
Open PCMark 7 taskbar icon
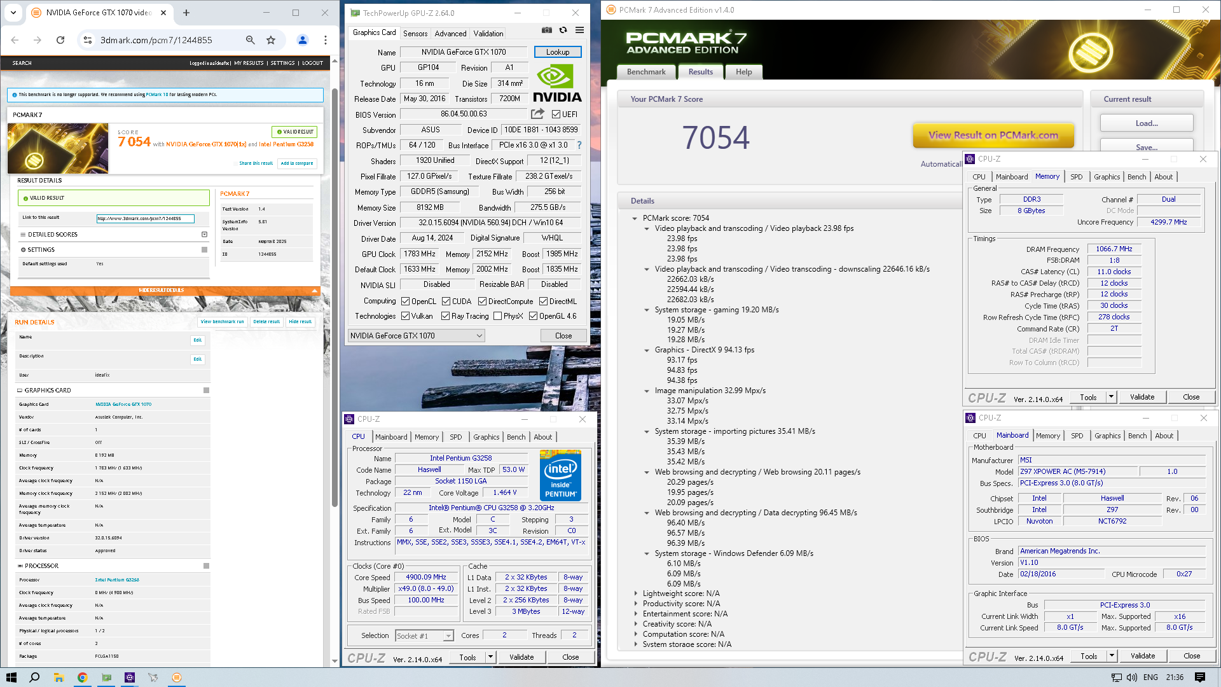pyautogui.click(x=177, y=677)
